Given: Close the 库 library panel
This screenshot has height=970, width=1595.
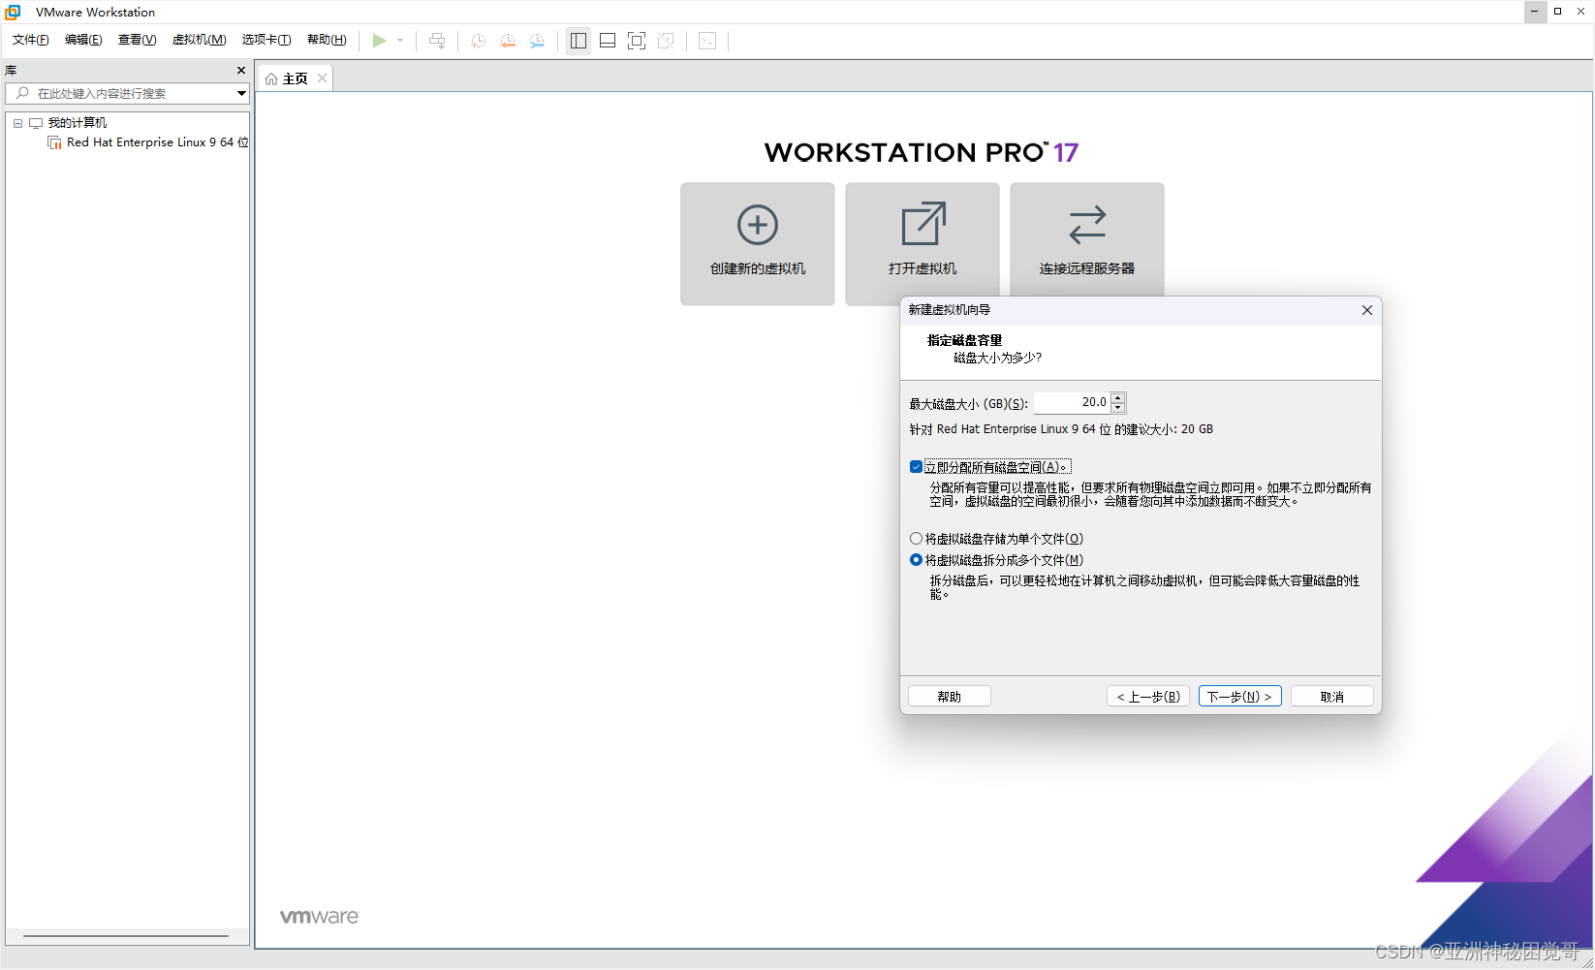Looking at the screenshot, I should pyautogui.click(x=241, y=70).
